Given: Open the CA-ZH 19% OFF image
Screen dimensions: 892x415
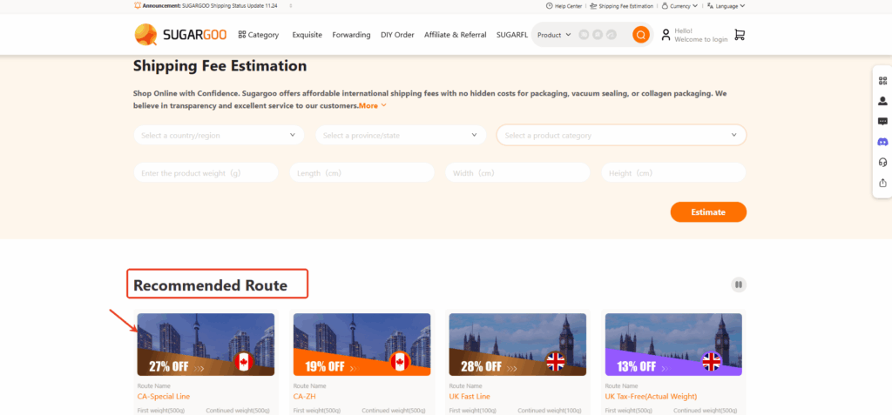Looking at the screenshot, I should (362, 345).
